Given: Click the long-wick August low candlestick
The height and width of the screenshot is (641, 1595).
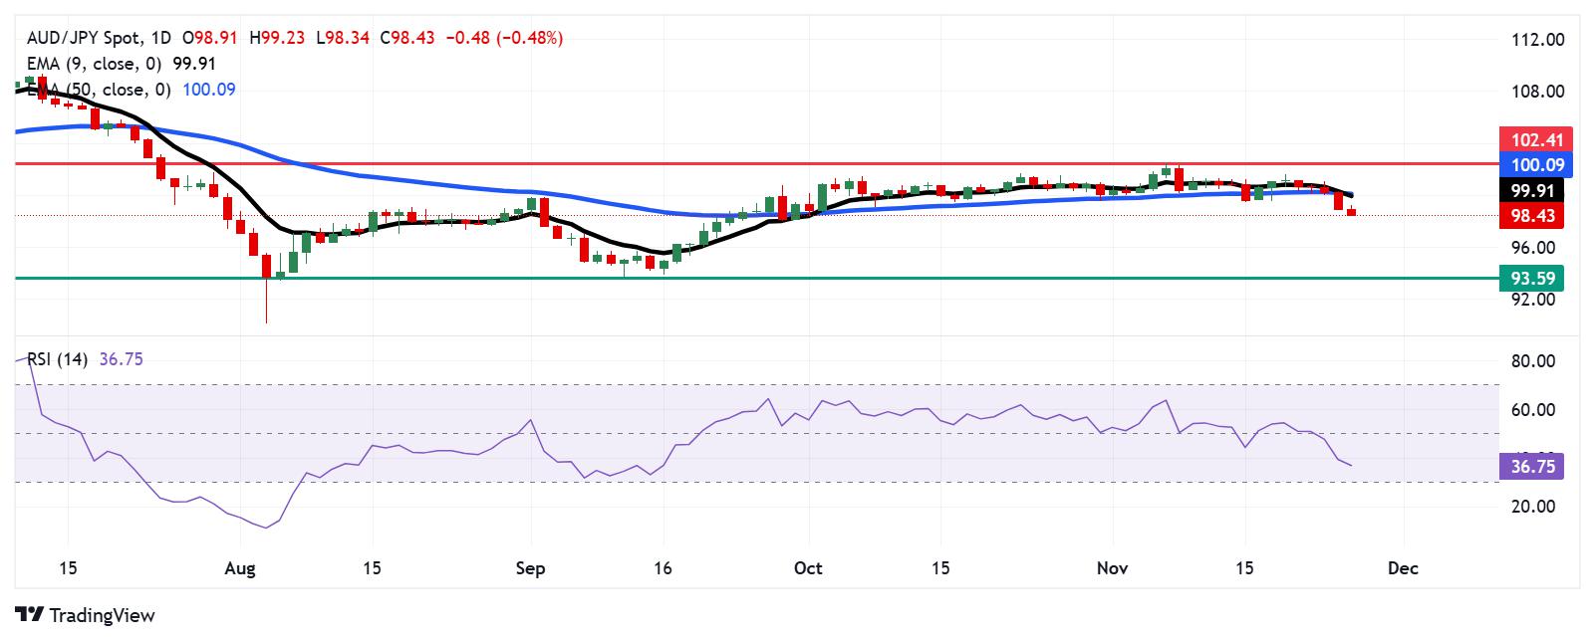Looking at the screenshot, I should click(267, 287).
